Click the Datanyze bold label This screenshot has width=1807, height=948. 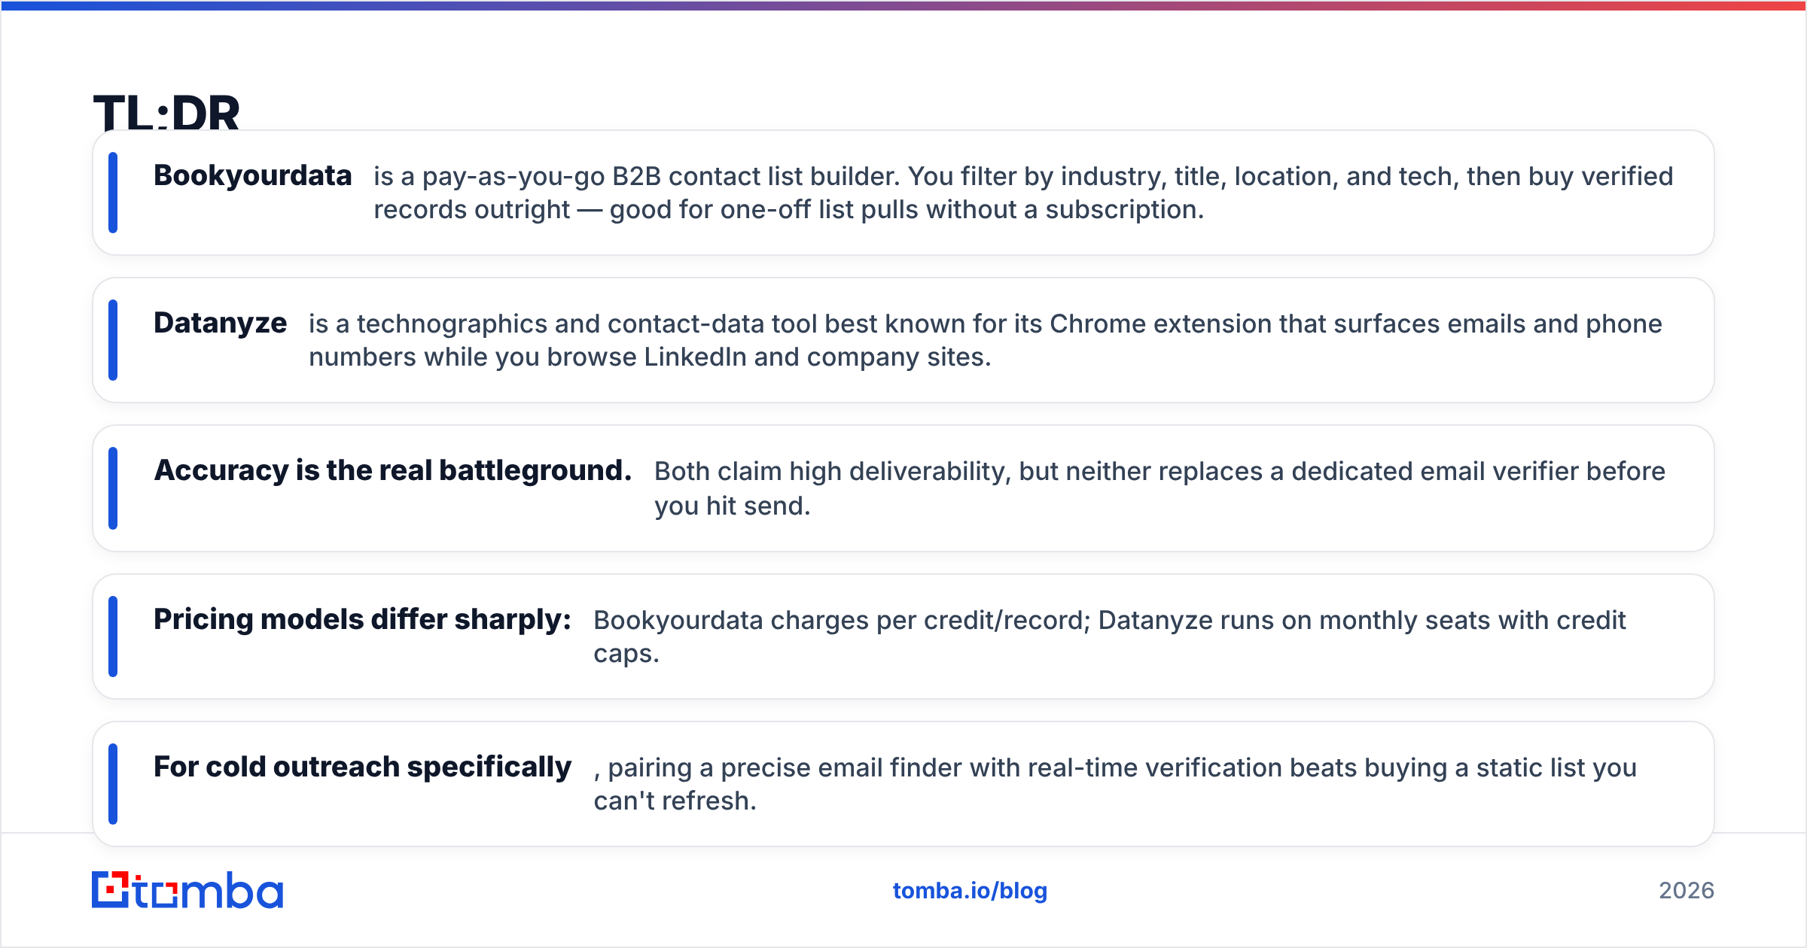click(x=220, y=323)
